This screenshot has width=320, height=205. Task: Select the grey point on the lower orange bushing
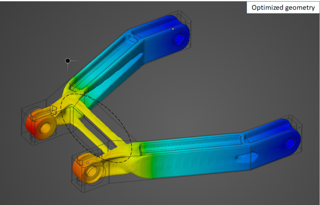coord(88,163)
